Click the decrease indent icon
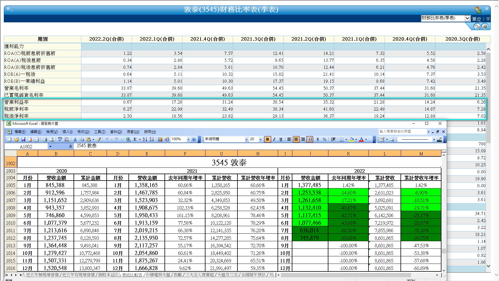499x281 pixels. 333,139
